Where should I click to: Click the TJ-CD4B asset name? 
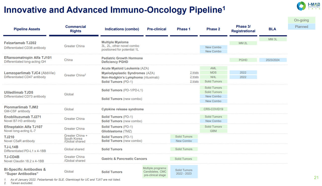click(12, 157)
